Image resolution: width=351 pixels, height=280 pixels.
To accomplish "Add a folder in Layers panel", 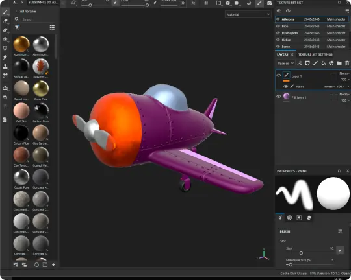I will tap(339, 63).
